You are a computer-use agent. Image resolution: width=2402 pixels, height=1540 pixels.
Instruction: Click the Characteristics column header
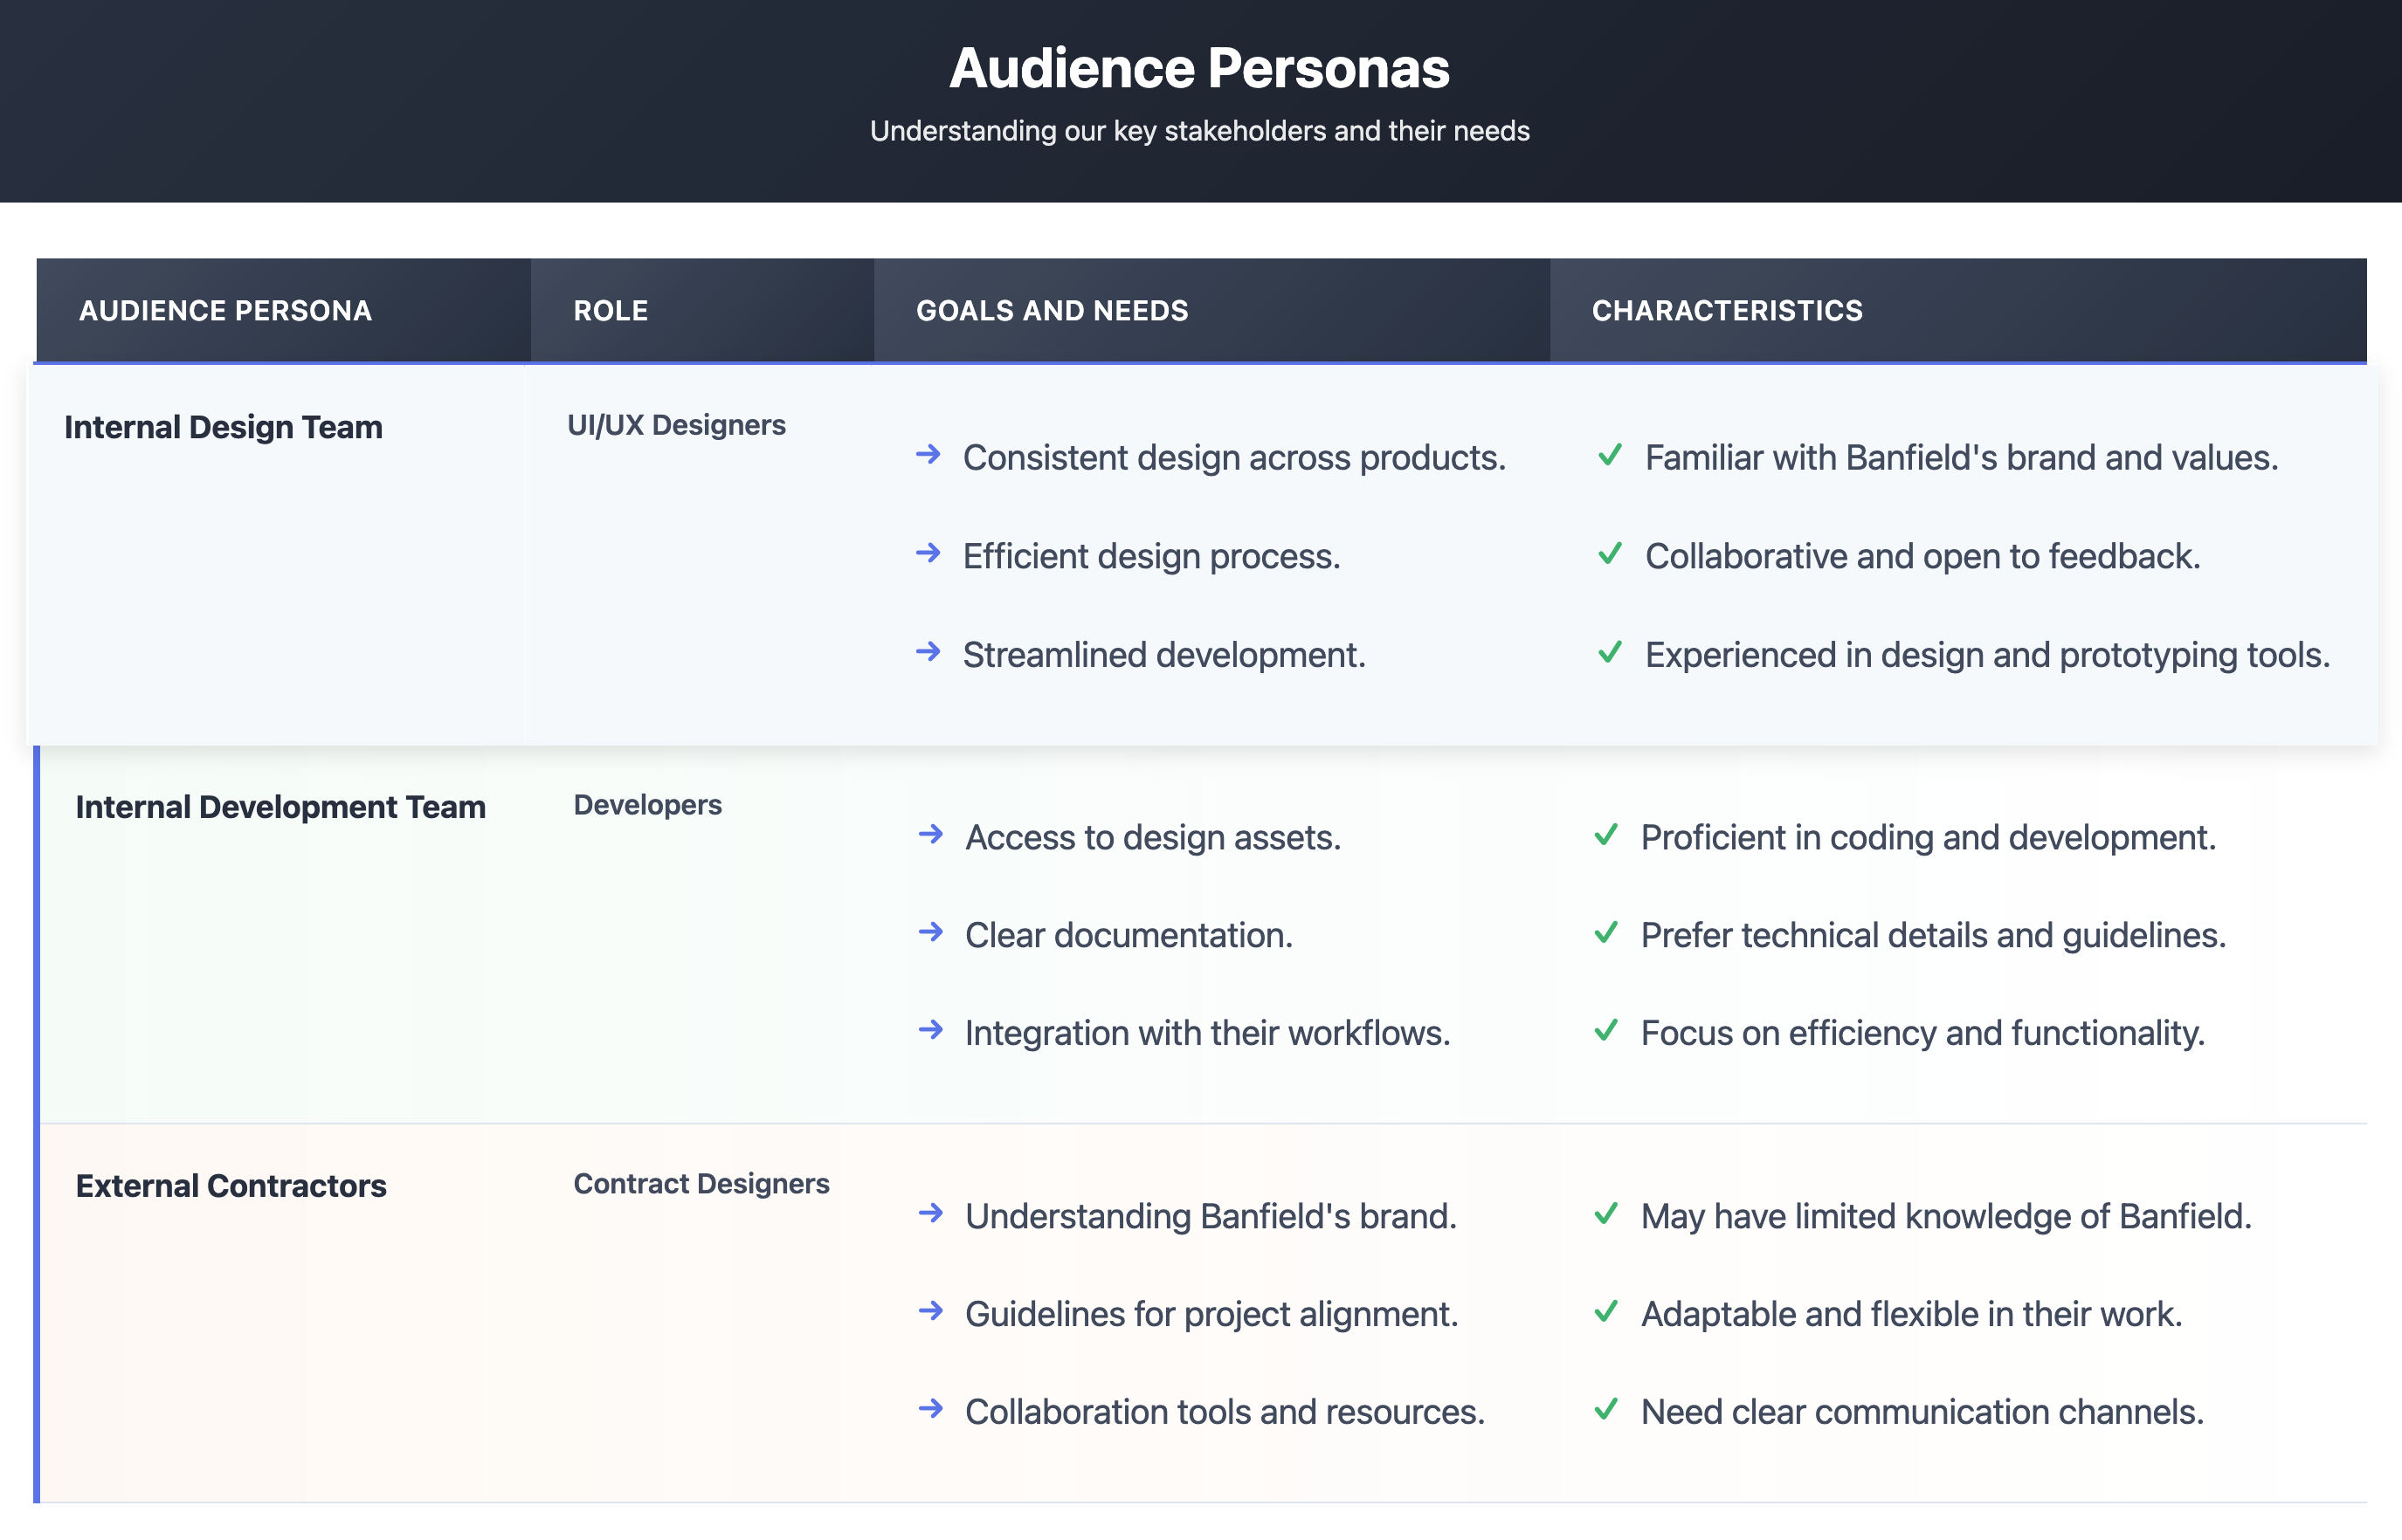tap(1727, 311)
